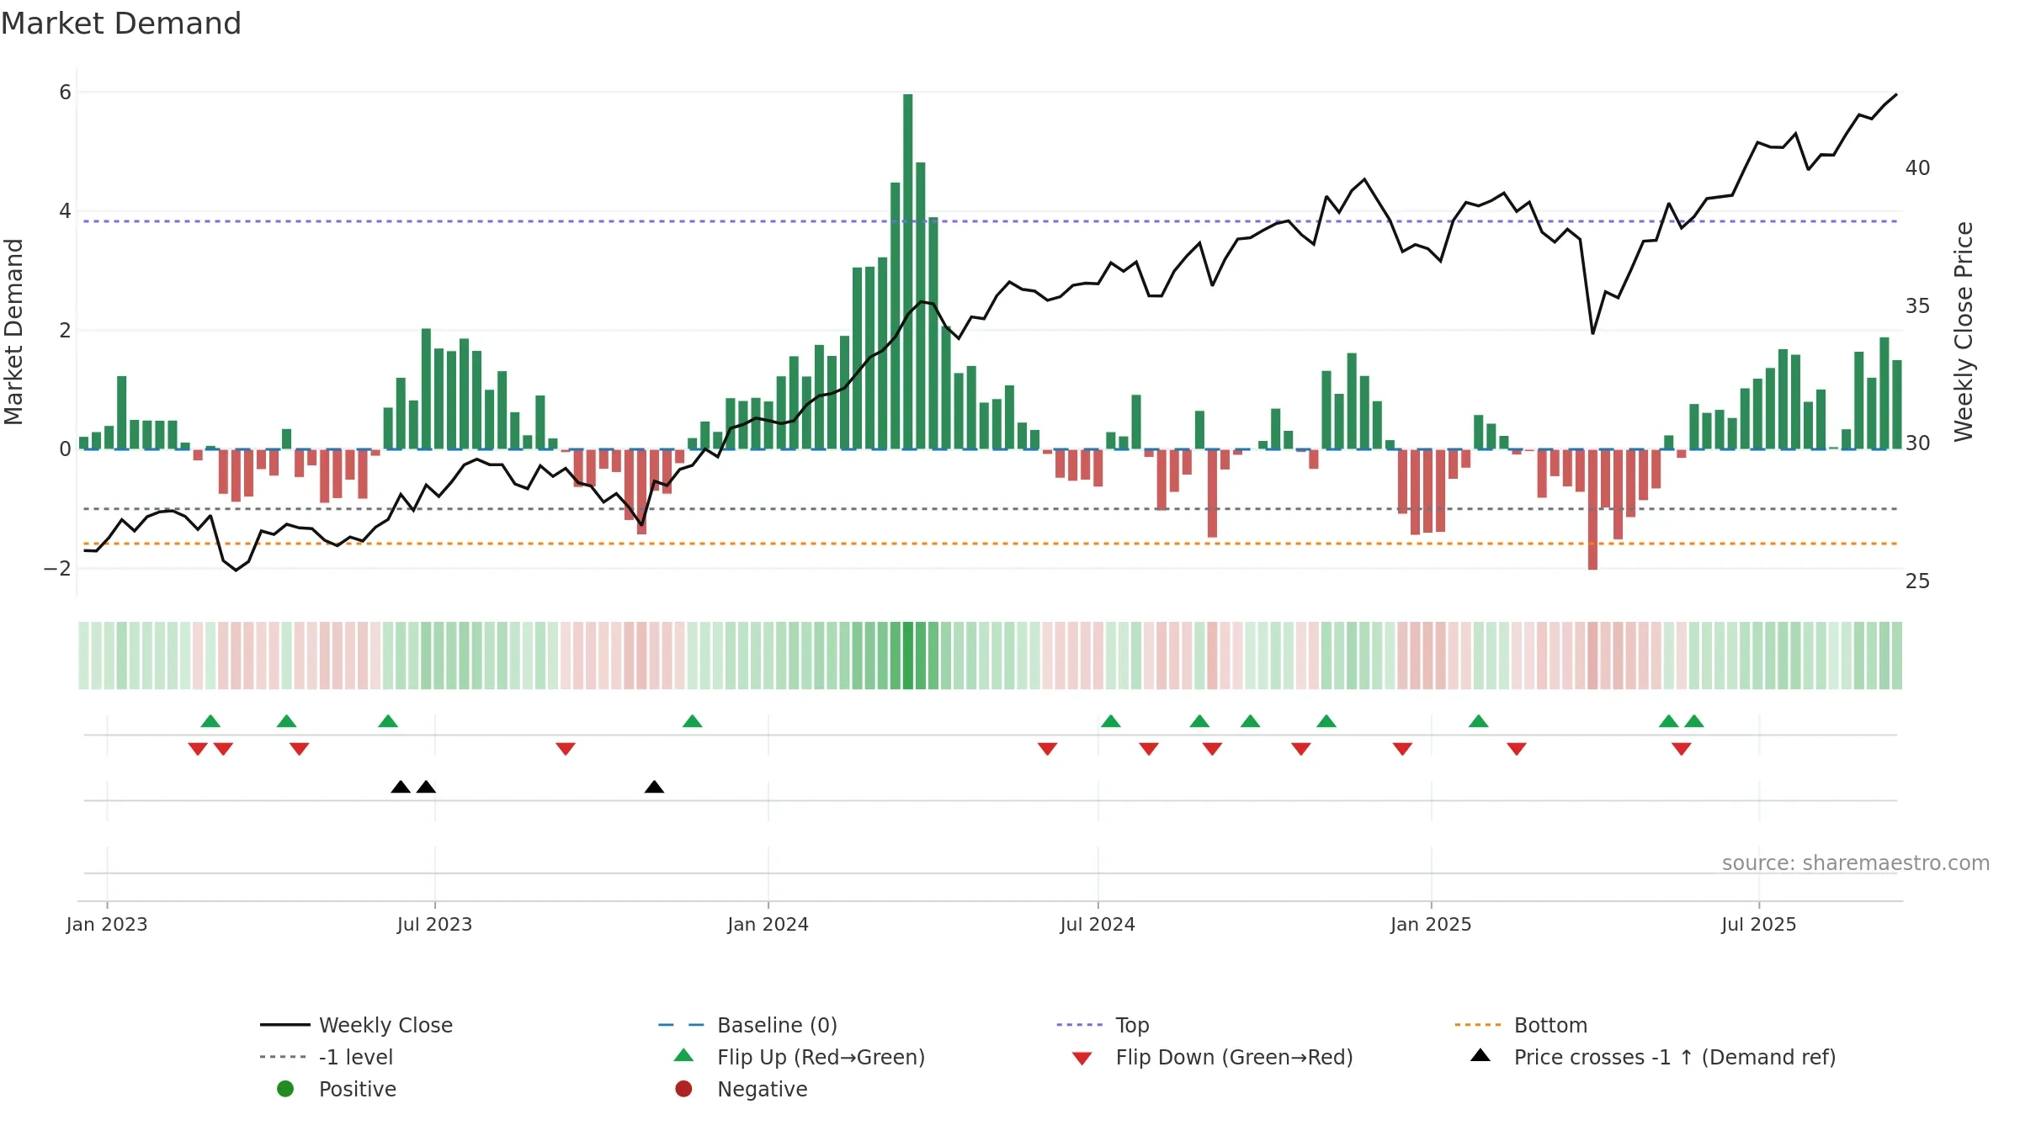
Task: Click the only Flip Up marker between Jul 2023 and Jan 2024
Action: [693, 721]
